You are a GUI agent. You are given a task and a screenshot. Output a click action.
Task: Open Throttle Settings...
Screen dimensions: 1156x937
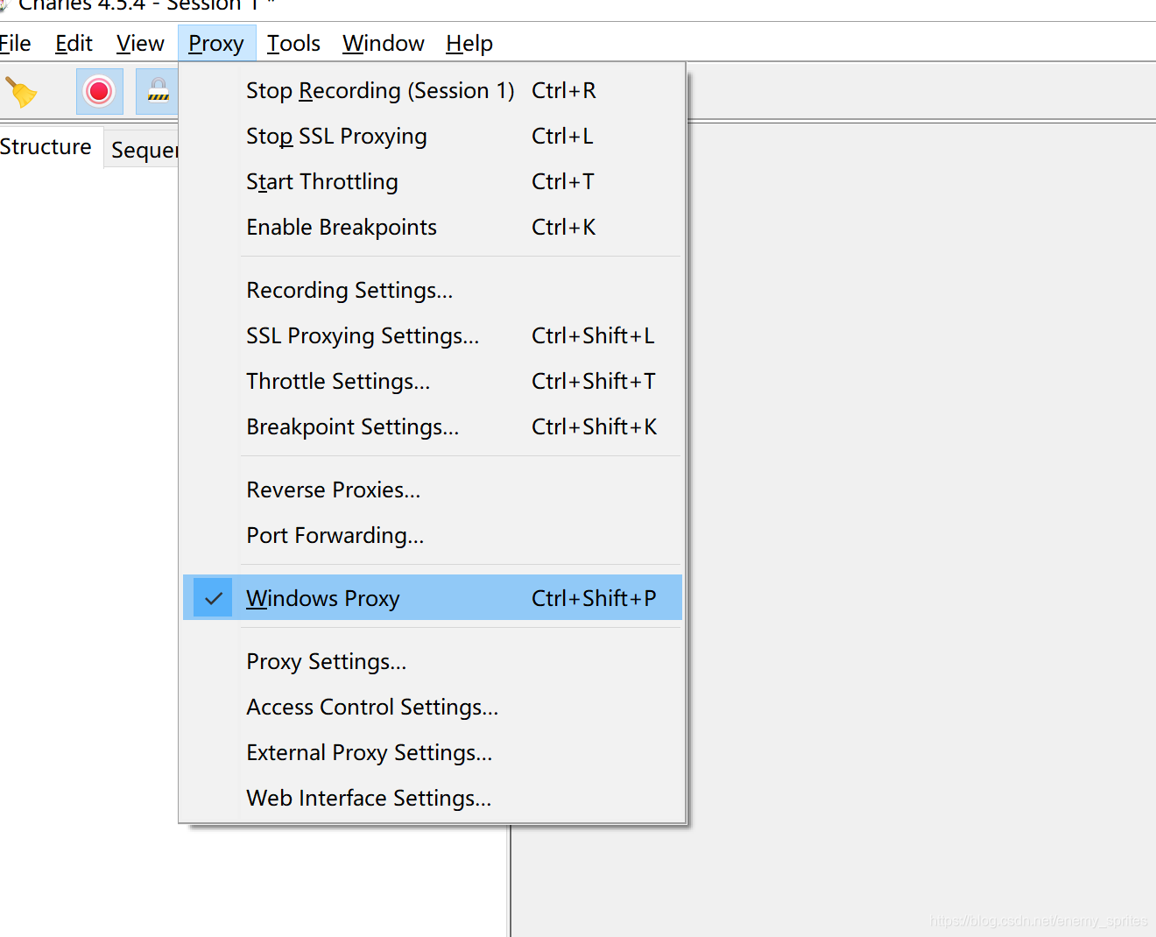click(433, 382)
